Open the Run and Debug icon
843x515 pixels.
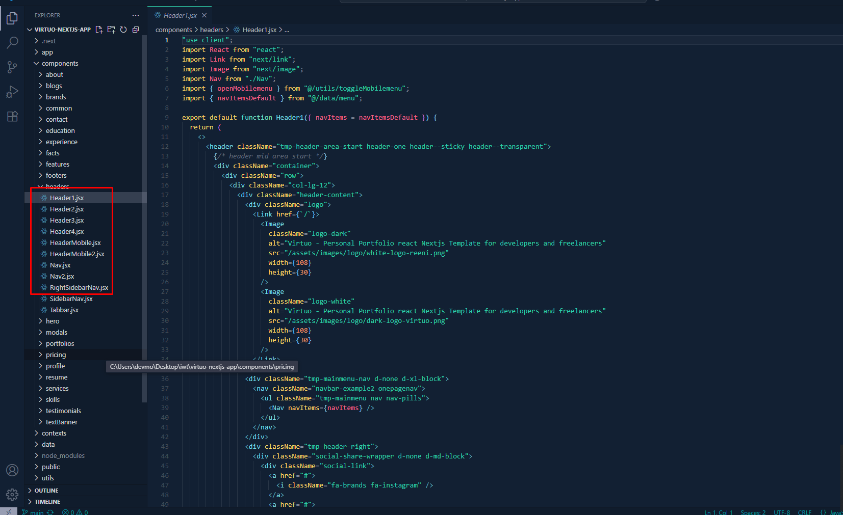click(12, 92)
